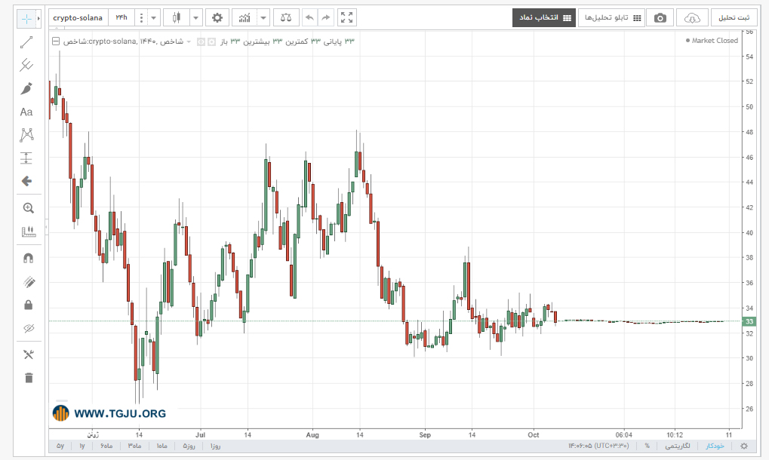769x460 pixels.
Task: Select the 5y time range
Action: coord(60,446)
